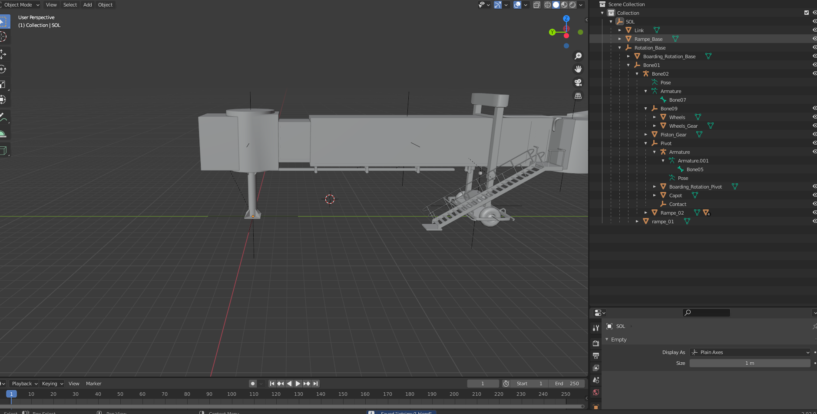Viewport: 817px width, 414px height.
Task: Open the Object menu
Action: click(106, 5)
